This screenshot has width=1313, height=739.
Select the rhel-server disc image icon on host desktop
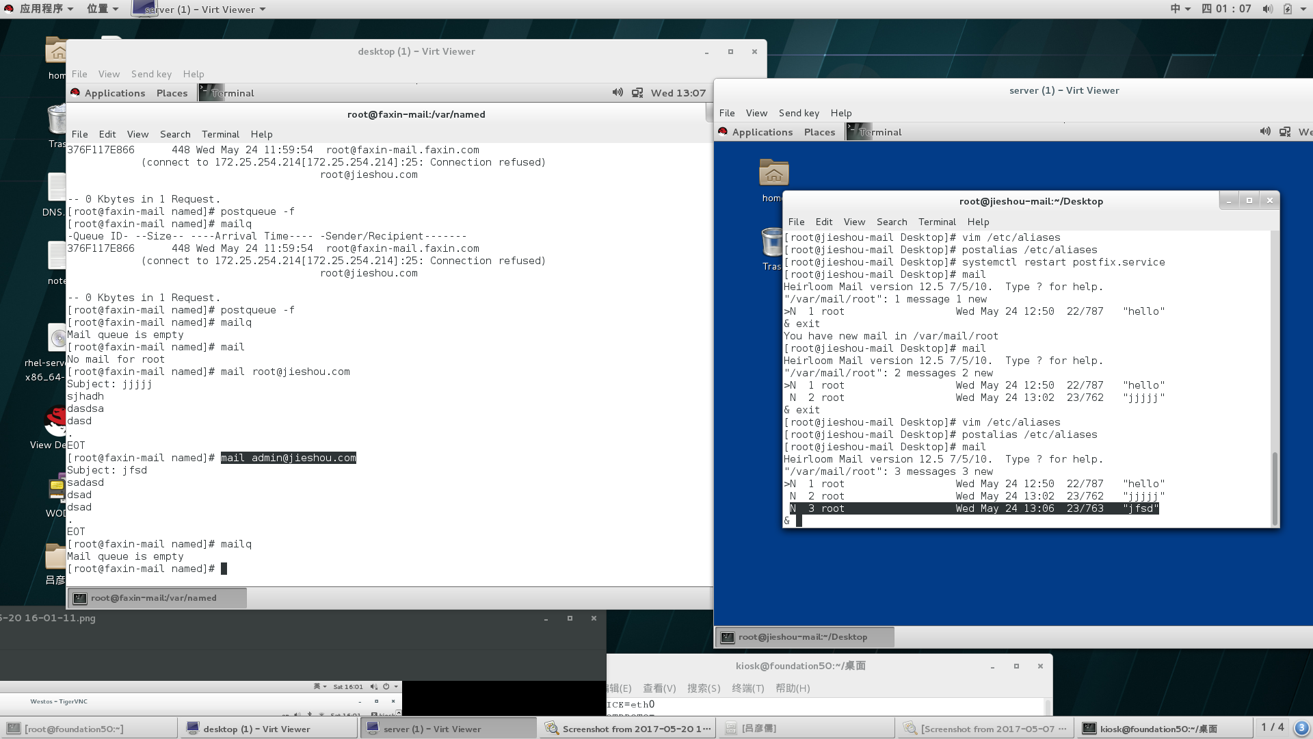click(57, 338)
